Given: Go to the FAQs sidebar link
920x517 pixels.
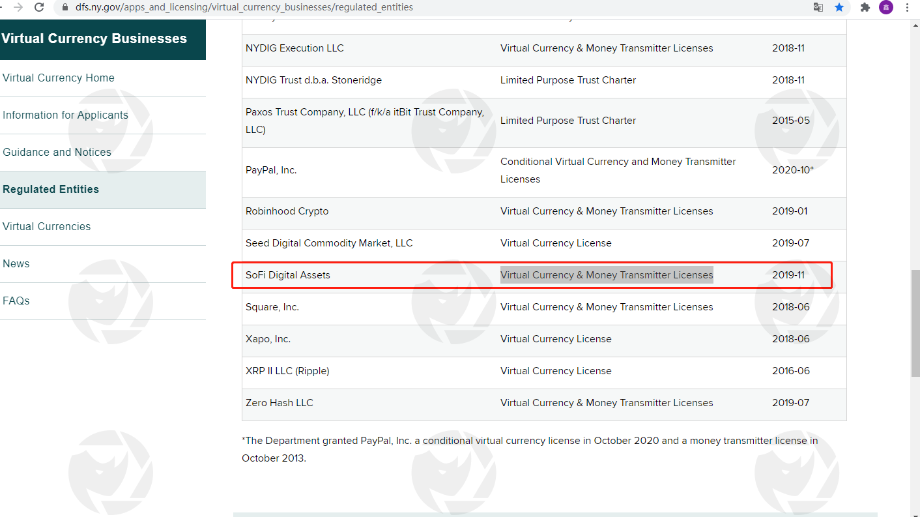Looking at the screenshot, I should click(x=16, y=301).
